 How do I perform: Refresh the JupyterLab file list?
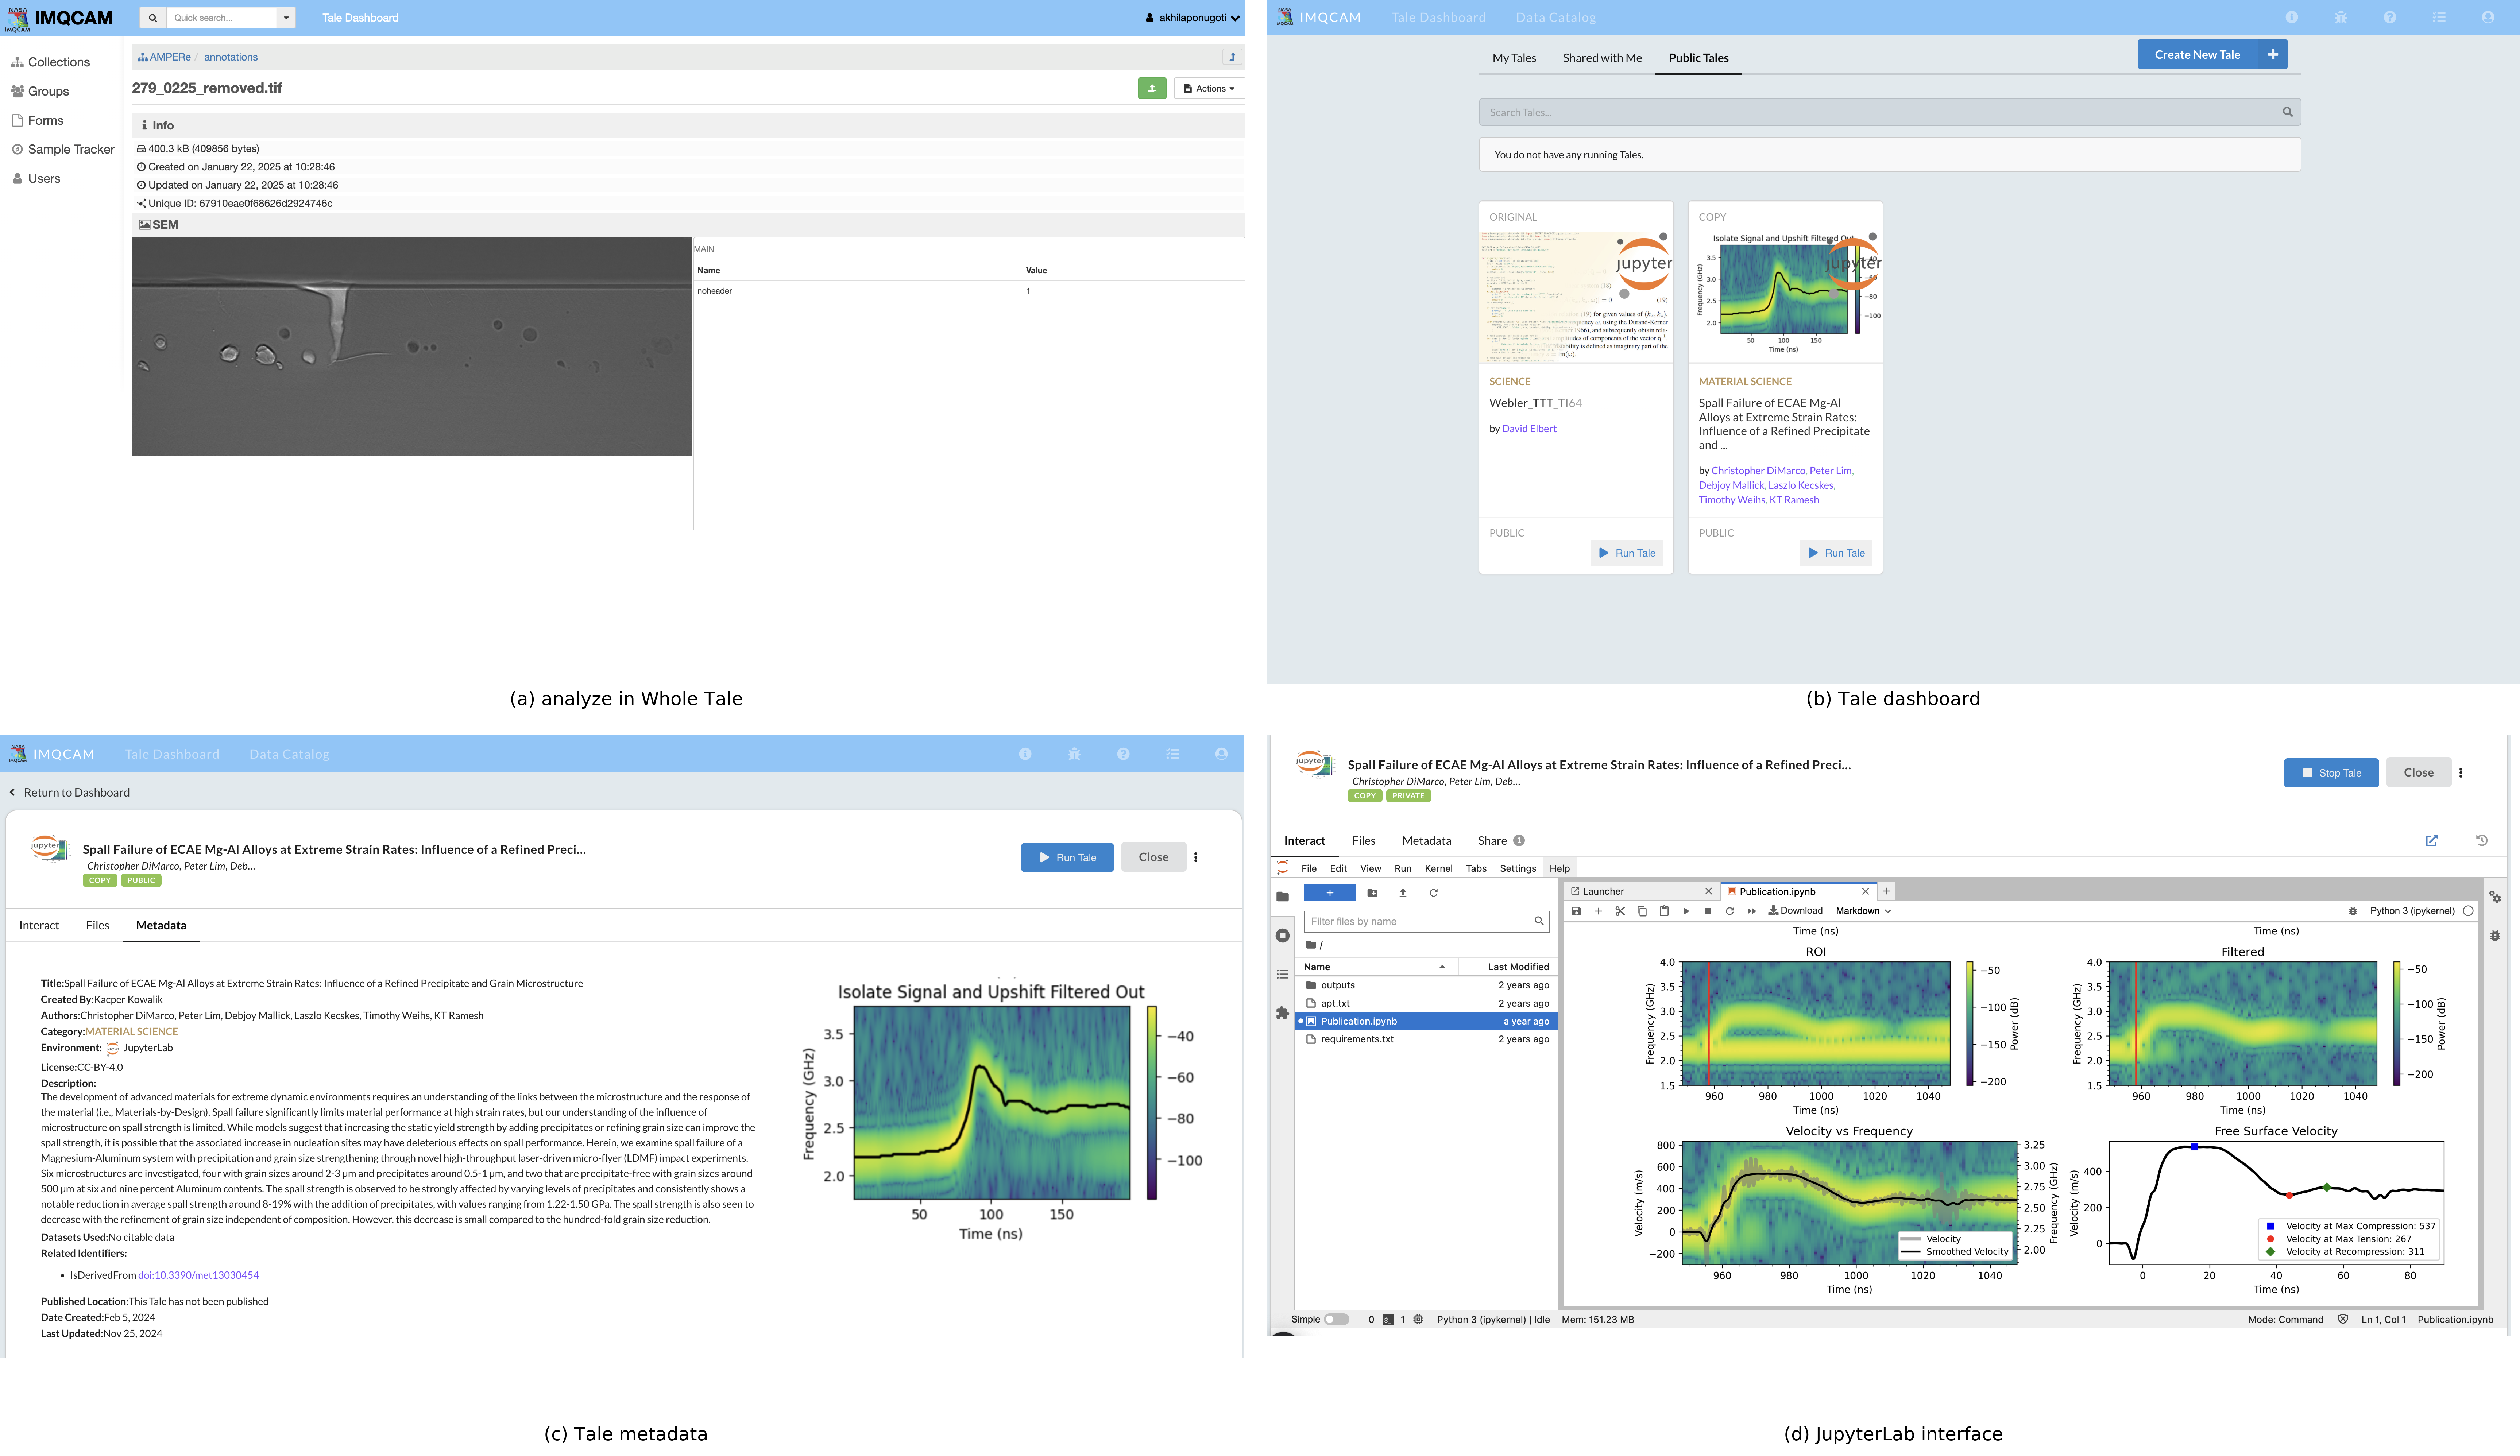(x=1433, y=893)
